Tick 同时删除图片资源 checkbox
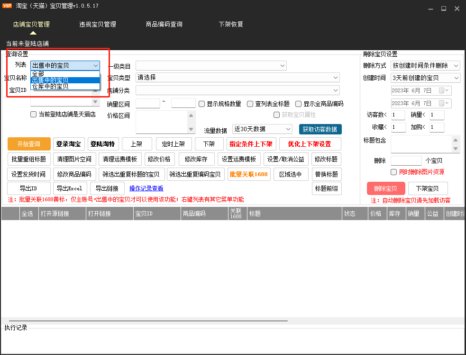Screen dimensions: 466x355 pyautogui.click(x=394, y=172)
